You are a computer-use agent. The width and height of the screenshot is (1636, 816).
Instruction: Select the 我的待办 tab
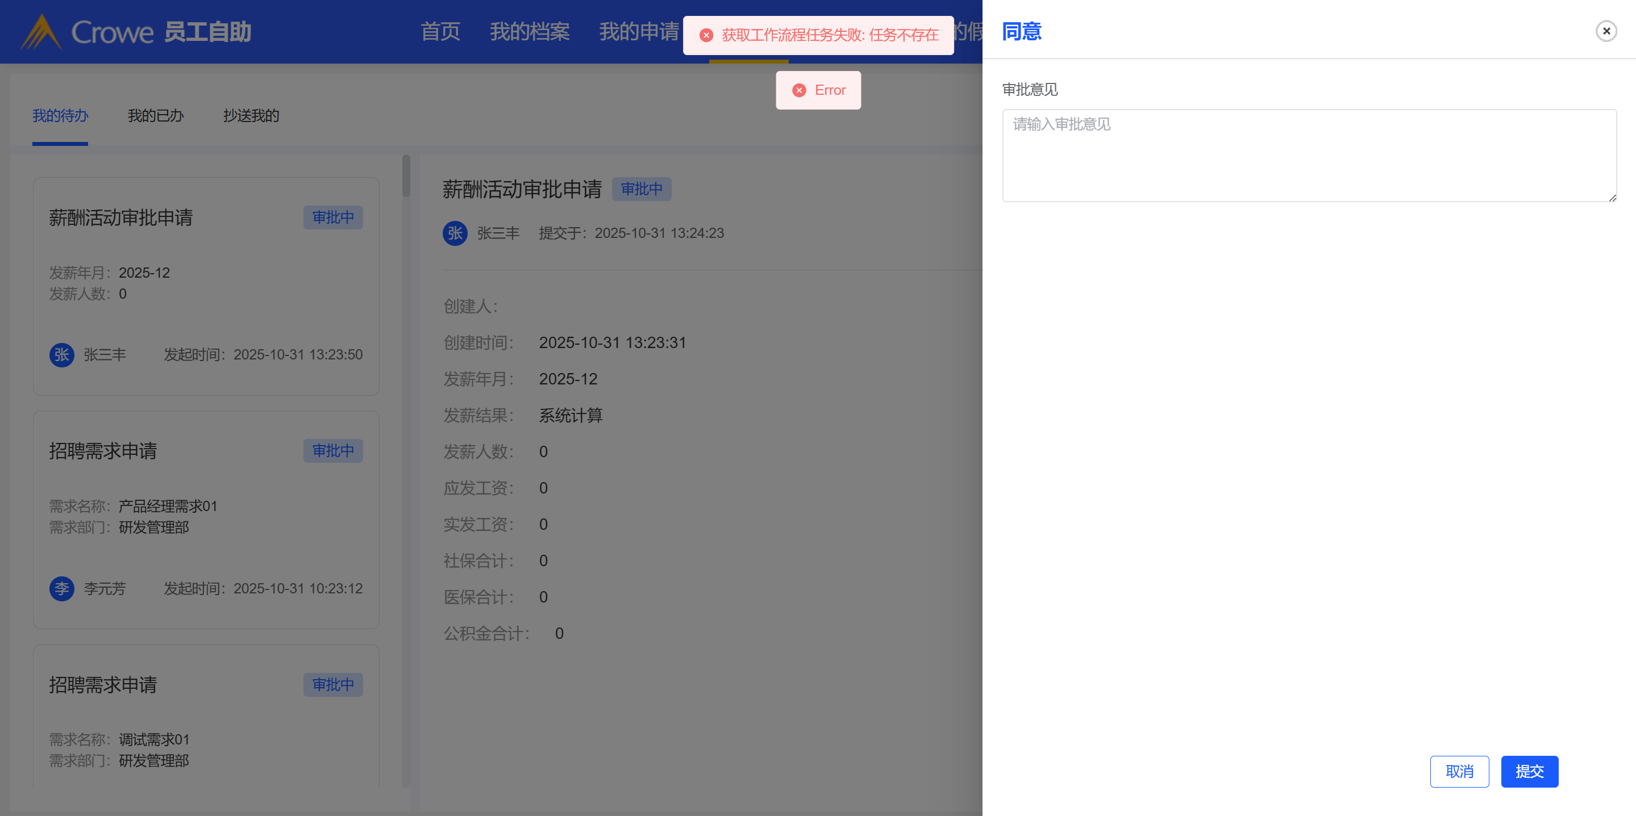click(x=60, y=116)
